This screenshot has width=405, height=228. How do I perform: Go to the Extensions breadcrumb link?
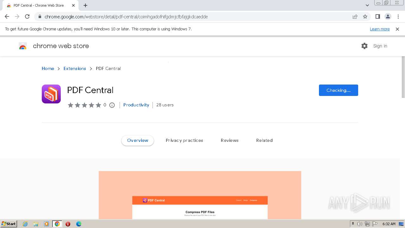pyautogui.click(x=75, y=68)
